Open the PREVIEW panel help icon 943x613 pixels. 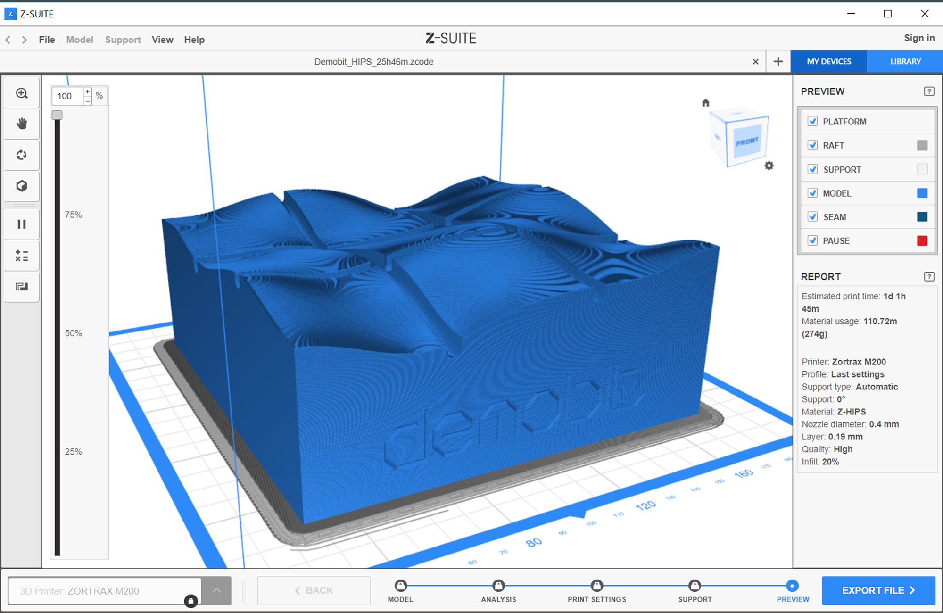[x=929, y=91]
